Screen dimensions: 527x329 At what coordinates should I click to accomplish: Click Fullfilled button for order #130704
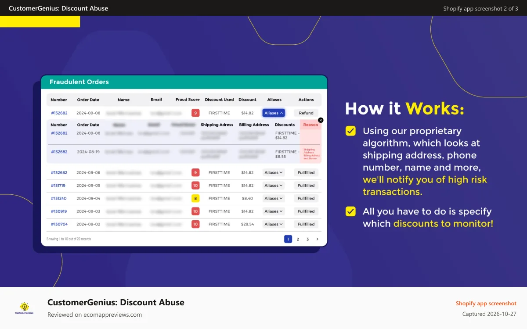click(x=306, y=224)
